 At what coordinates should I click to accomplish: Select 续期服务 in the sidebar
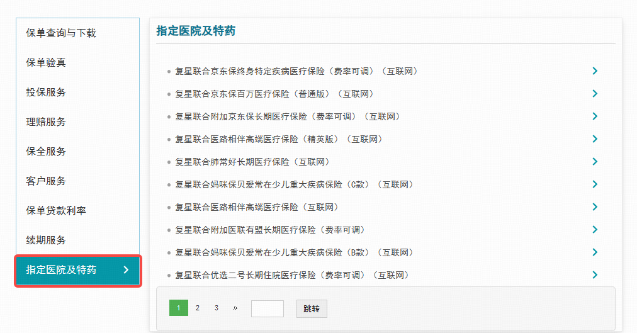(x=46, y=240)
